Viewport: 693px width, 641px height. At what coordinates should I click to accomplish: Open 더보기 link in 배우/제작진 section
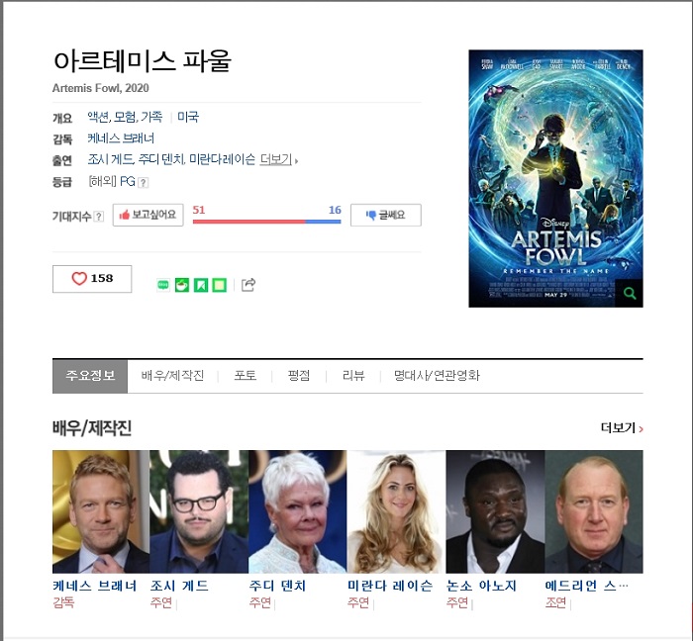pyautogui.click(x=622, y=427)
